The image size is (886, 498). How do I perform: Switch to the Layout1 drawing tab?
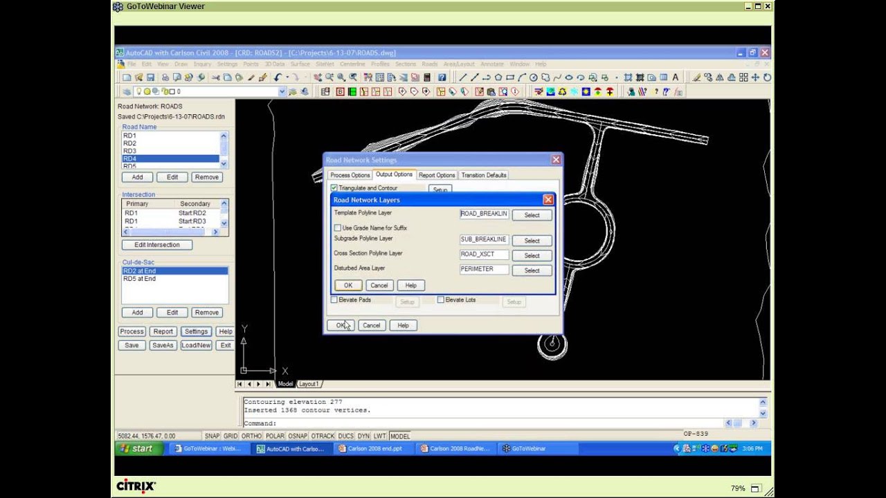point(309,384)
